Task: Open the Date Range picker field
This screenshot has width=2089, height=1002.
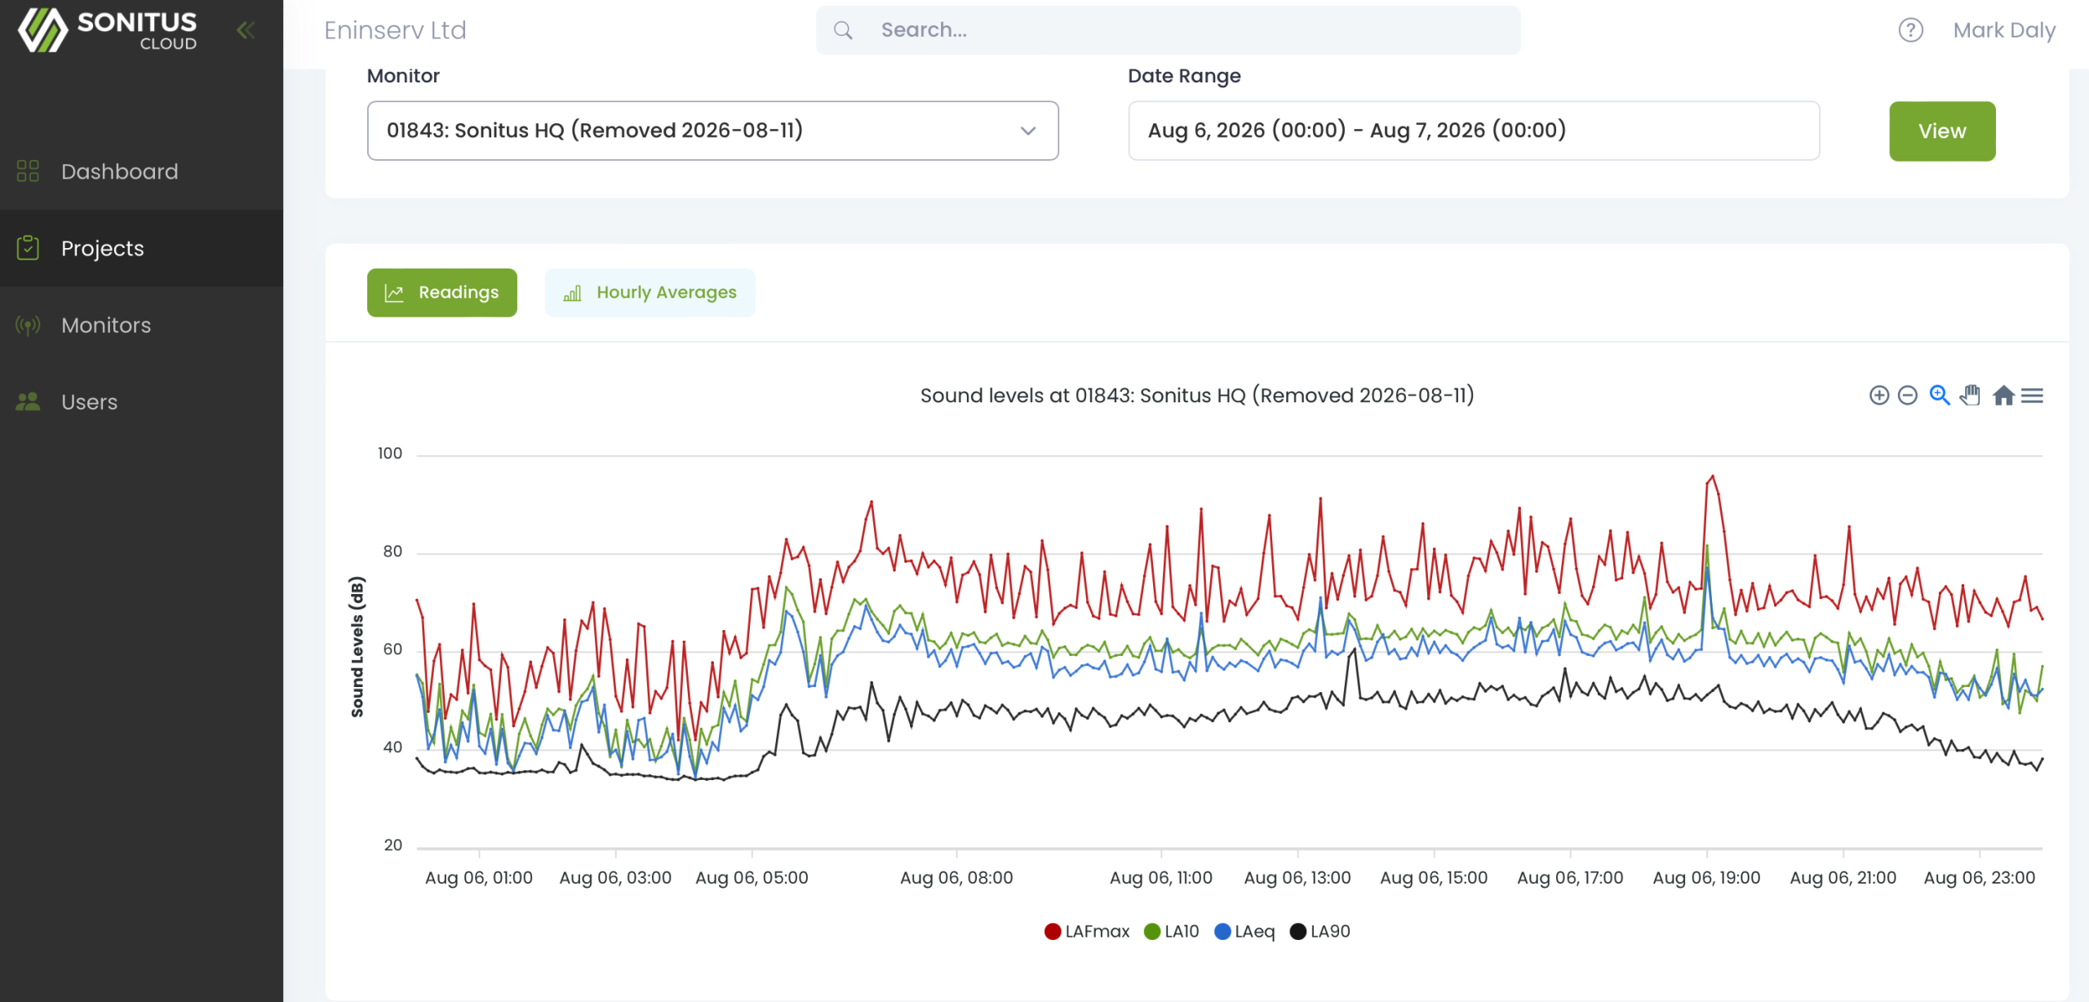Action: tap(1474, 131)
